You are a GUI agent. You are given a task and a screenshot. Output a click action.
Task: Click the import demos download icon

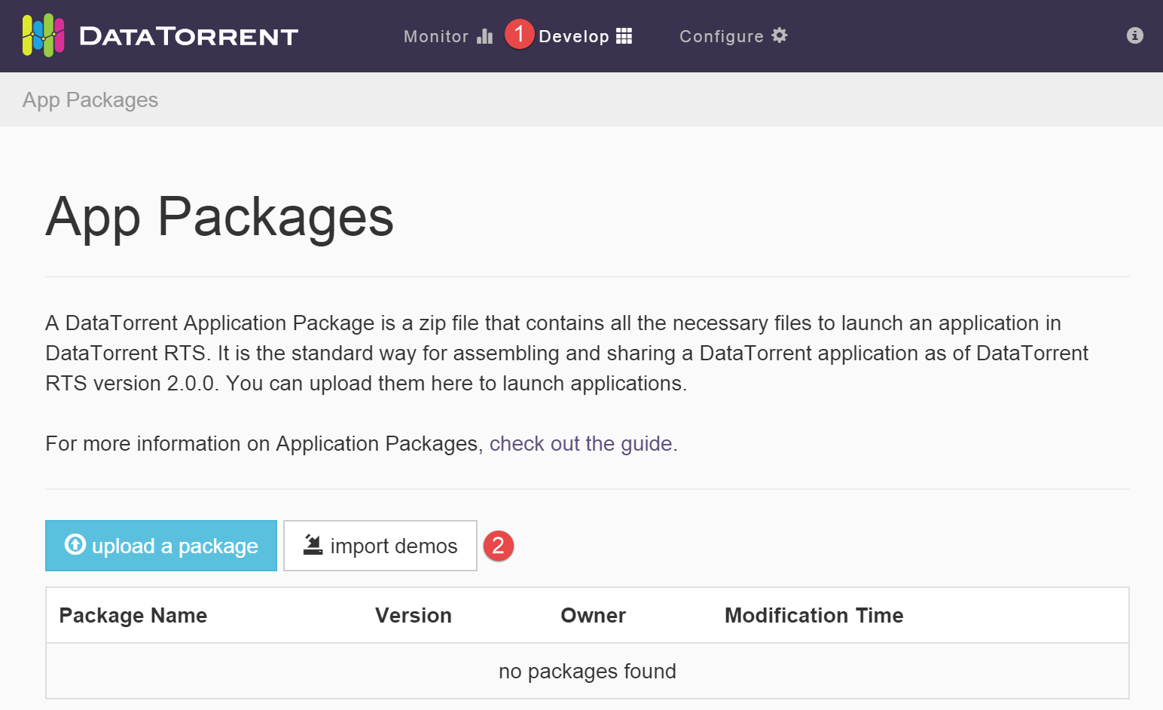313,544
